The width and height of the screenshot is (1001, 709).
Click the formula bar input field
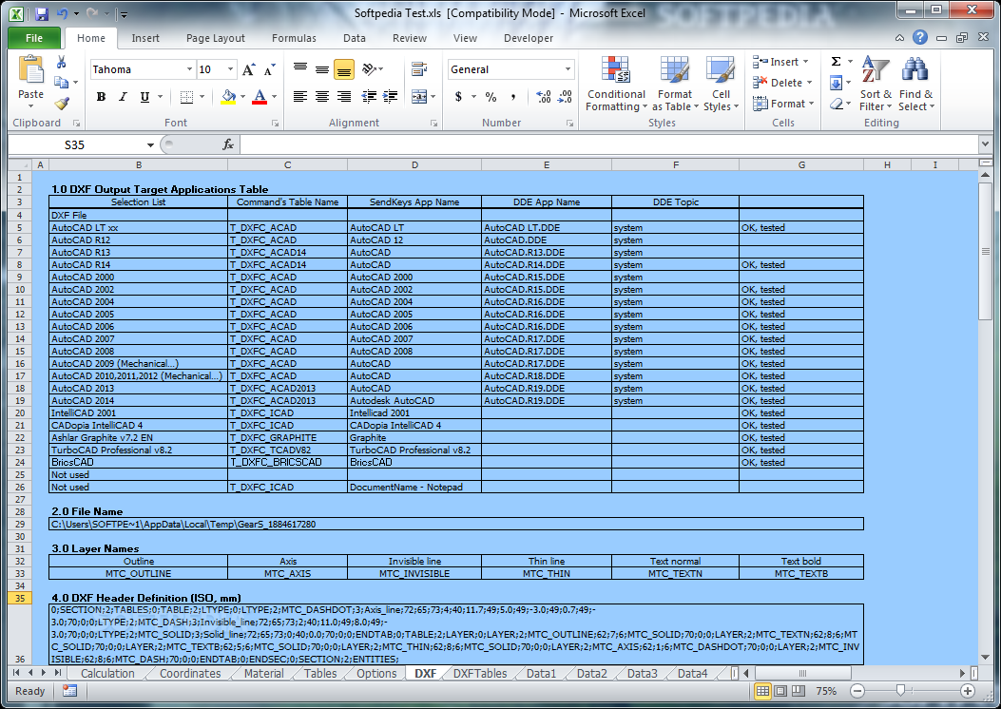(x=608, y=144)
